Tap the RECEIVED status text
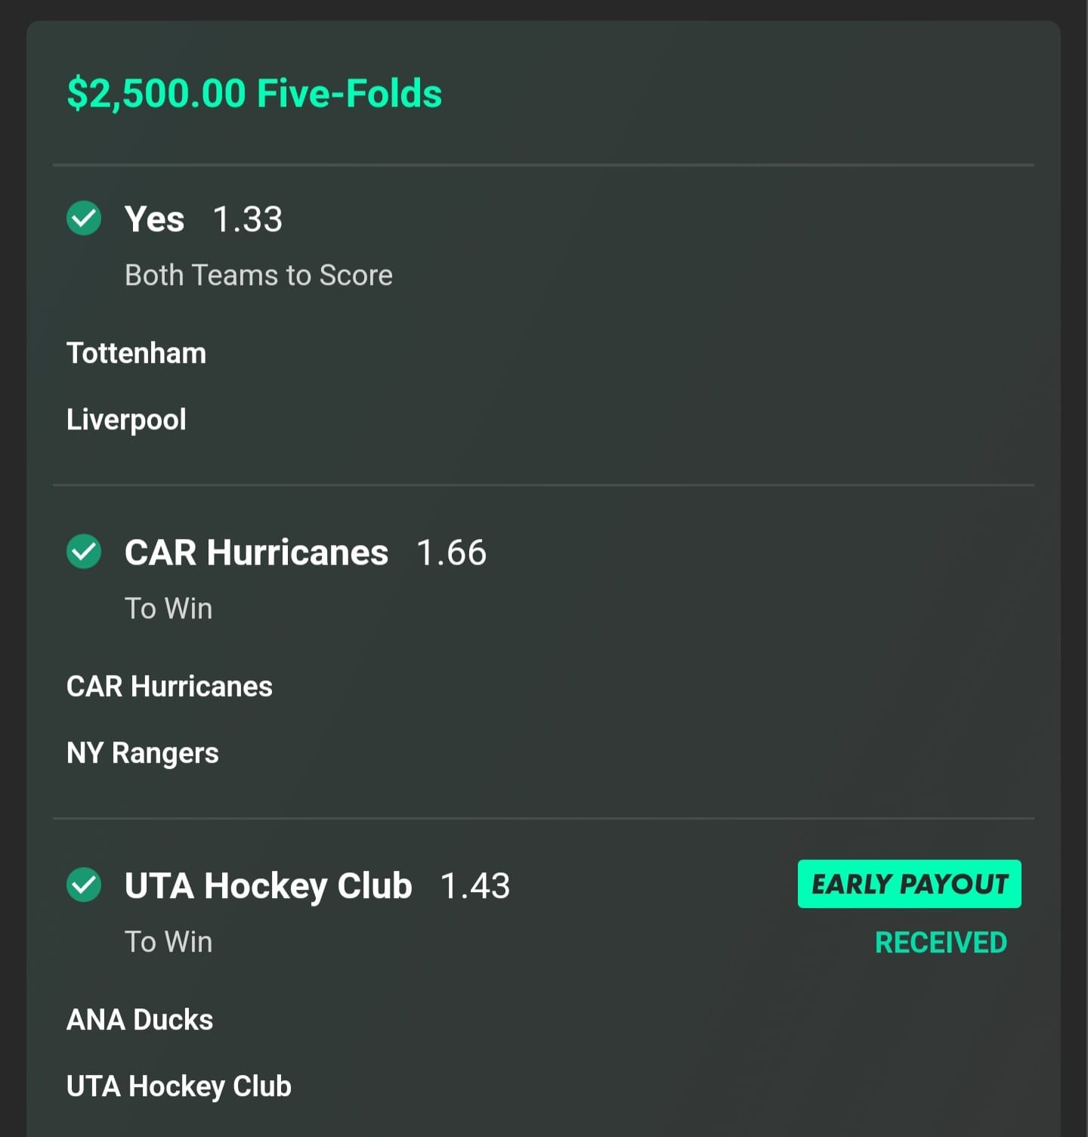 pyautogui.click(x=941, y=943)
